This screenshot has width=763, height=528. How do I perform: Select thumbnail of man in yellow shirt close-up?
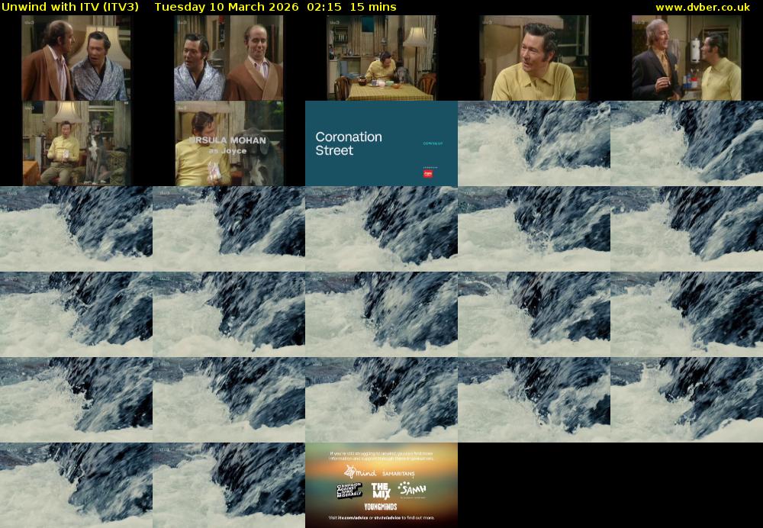point(534,58)
